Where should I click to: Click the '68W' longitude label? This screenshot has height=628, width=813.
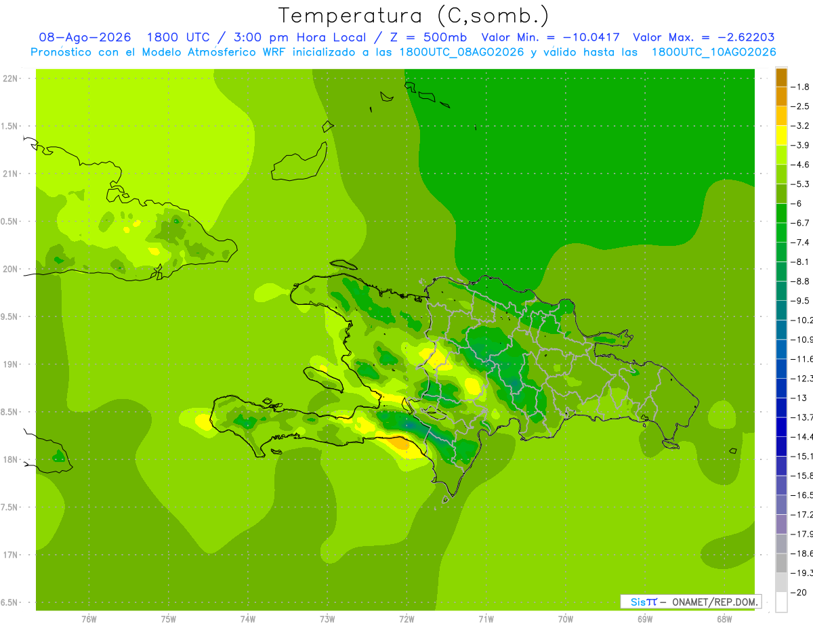(724, 619)
